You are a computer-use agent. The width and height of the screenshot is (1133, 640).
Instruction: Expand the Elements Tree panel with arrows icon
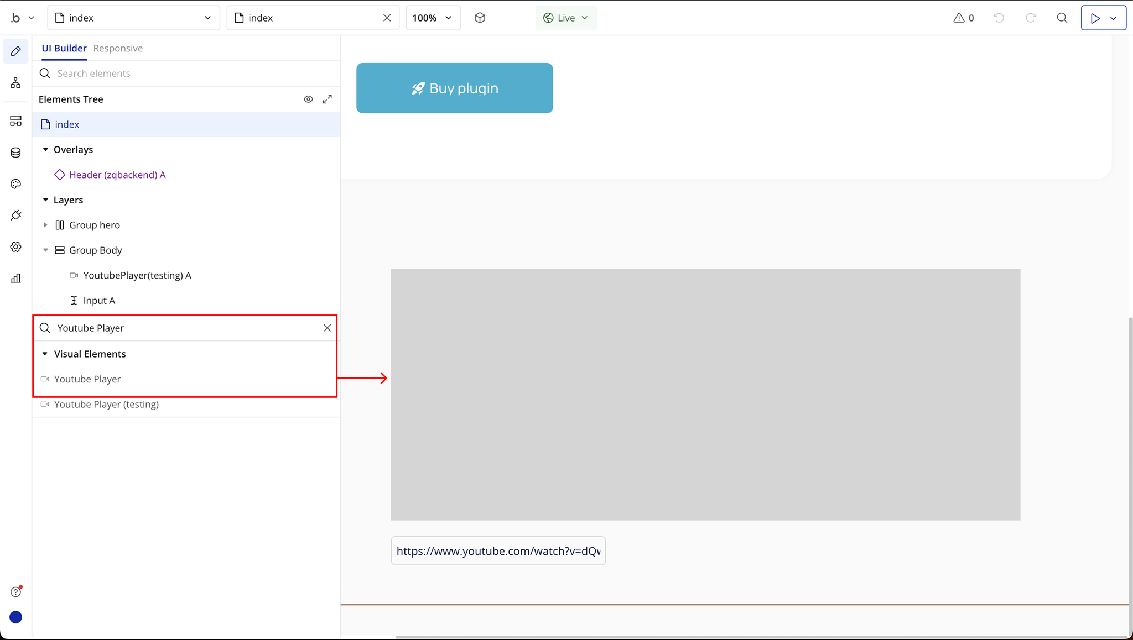(x=328, y=99)
